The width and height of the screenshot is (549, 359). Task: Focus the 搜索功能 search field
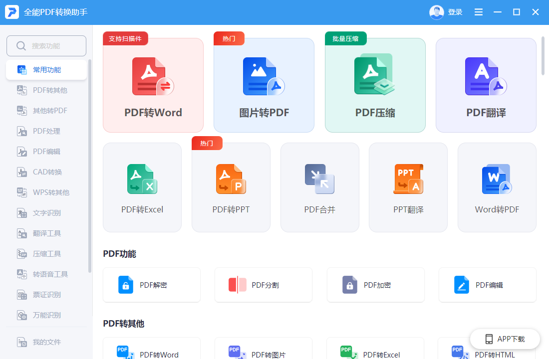46,46
